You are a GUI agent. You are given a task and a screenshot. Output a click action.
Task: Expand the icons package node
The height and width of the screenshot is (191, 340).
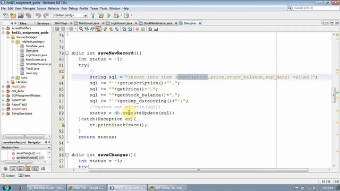coord(13,77)
